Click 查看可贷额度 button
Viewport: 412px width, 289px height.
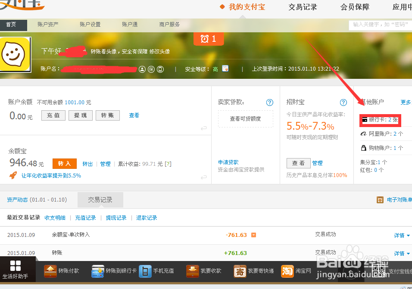coord(245,119)
